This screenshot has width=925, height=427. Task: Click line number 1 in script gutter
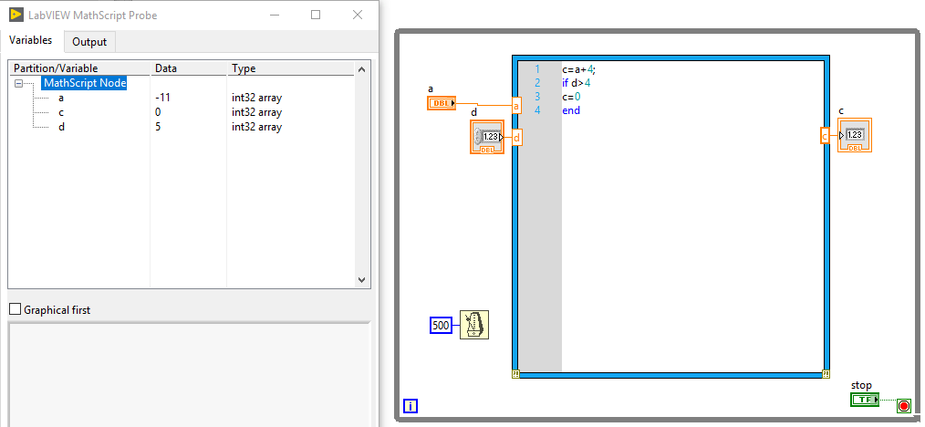[x=536, y=69]
